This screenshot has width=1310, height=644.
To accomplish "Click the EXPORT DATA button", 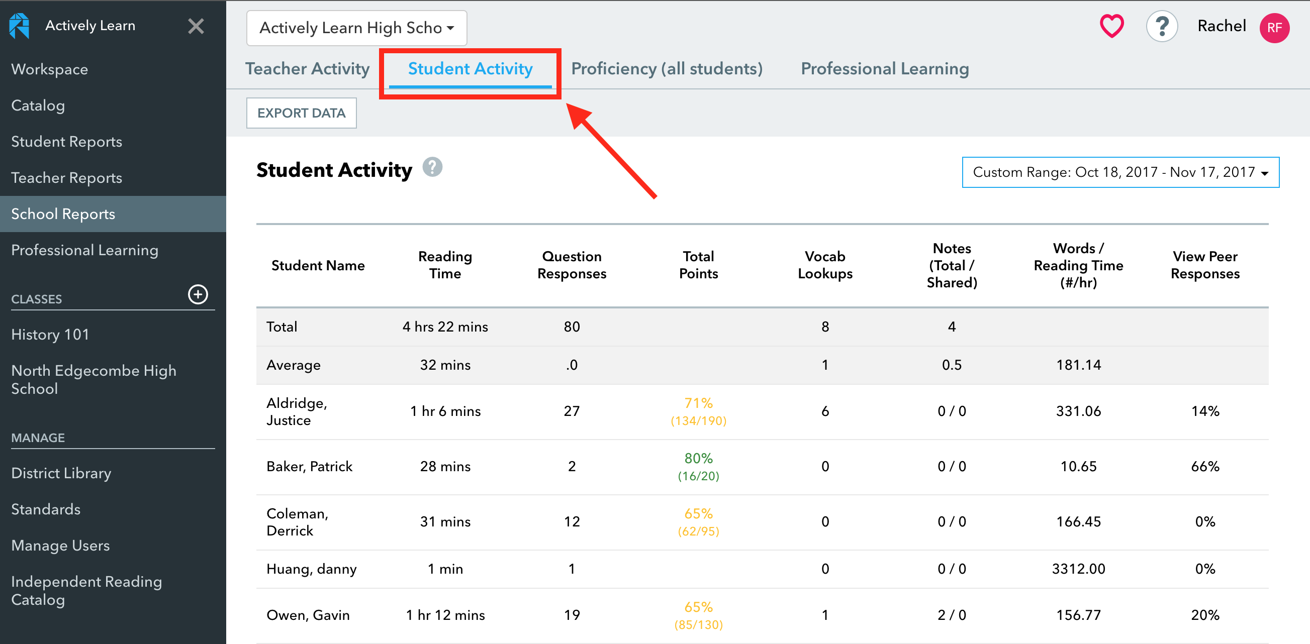I will [x=301, y=113].
